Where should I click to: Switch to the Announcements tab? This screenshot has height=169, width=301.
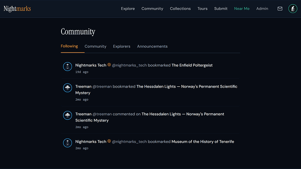tap(152, 46)
